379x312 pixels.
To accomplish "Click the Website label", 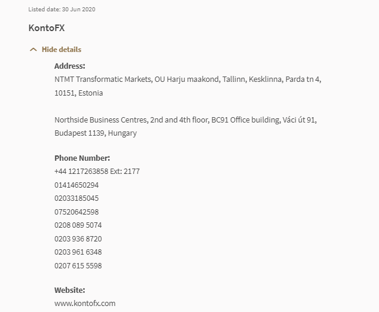I will tap(69, 290).
